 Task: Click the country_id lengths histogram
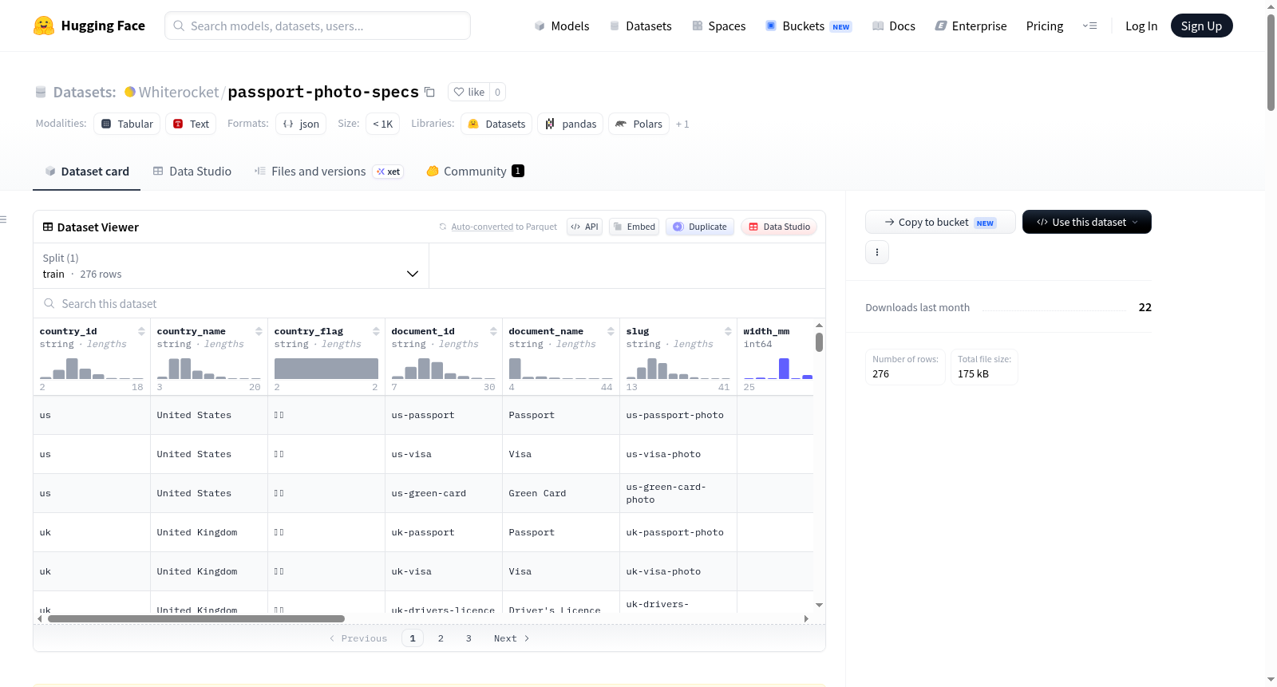pos(92,368)
